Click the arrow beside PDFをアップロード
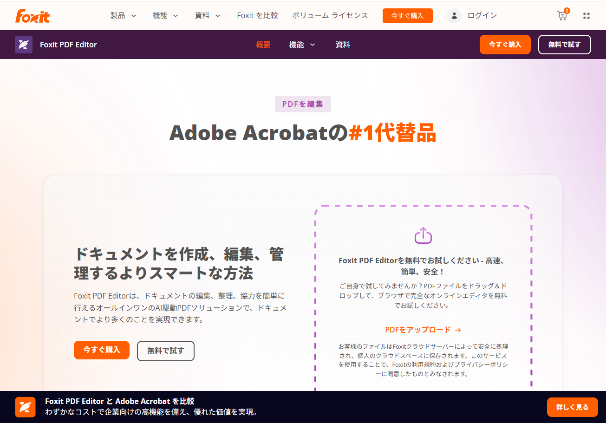The height and width of the screenshot is (423, 606). click(458, 330)
